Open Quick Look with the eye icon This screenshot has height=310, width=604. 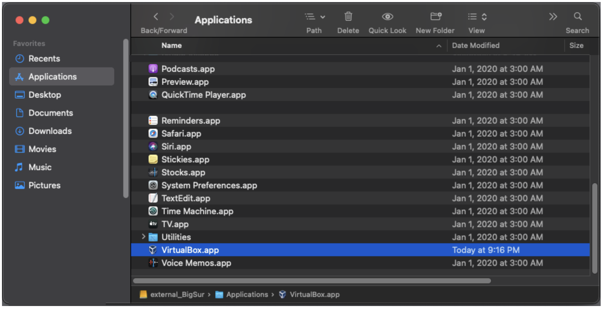pos(387,17)
